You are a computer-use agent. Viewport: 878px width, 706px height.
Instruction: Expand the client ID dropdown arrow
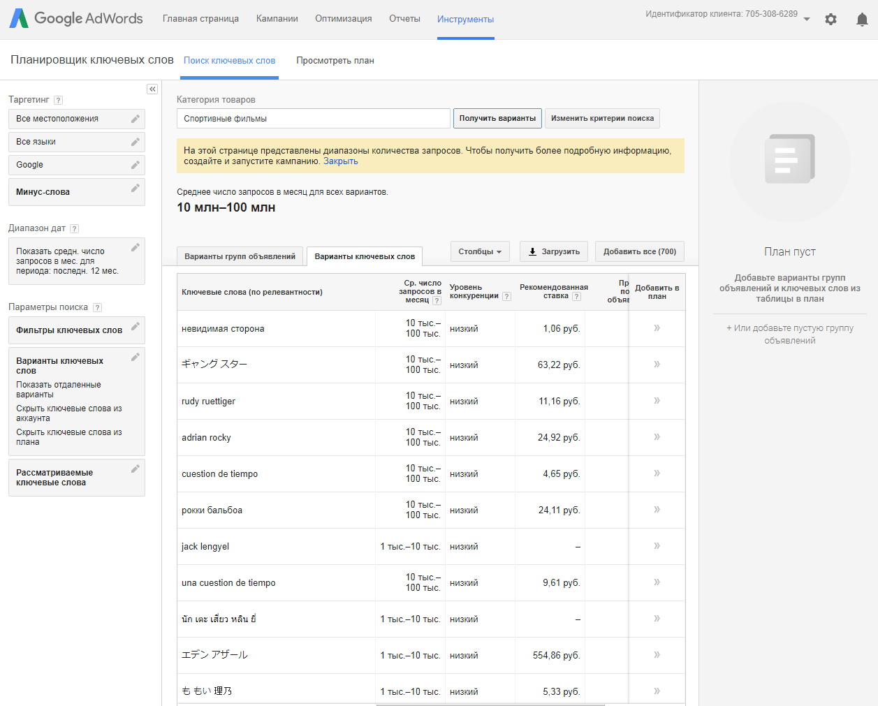[807, 19]
